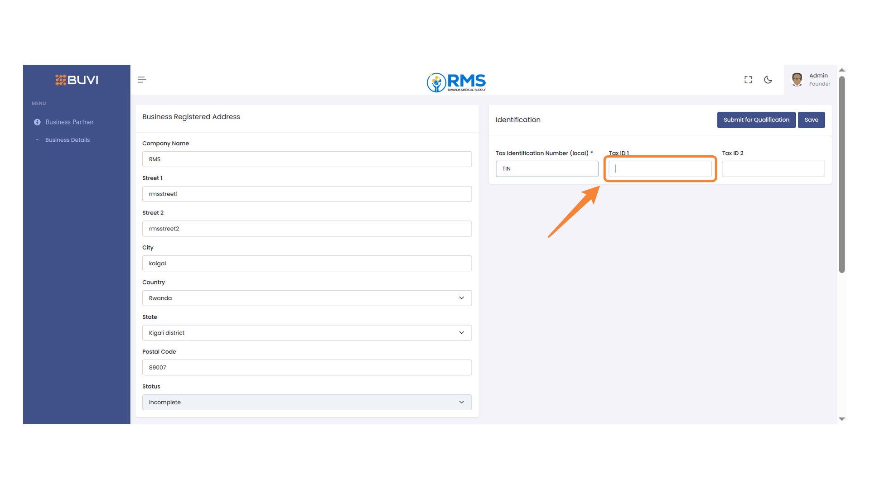Select the Company Name field containing RMS
The height and width of the screenshot is (489, 870).
pos(307,159)
